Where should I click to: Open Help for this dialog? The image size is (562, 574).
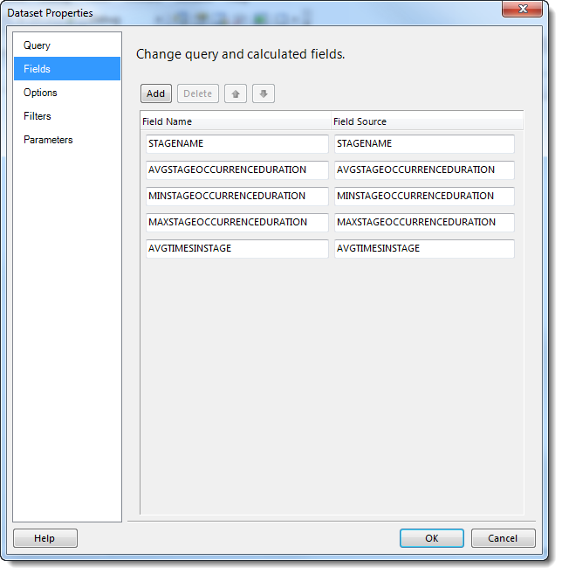pos(45,538)
